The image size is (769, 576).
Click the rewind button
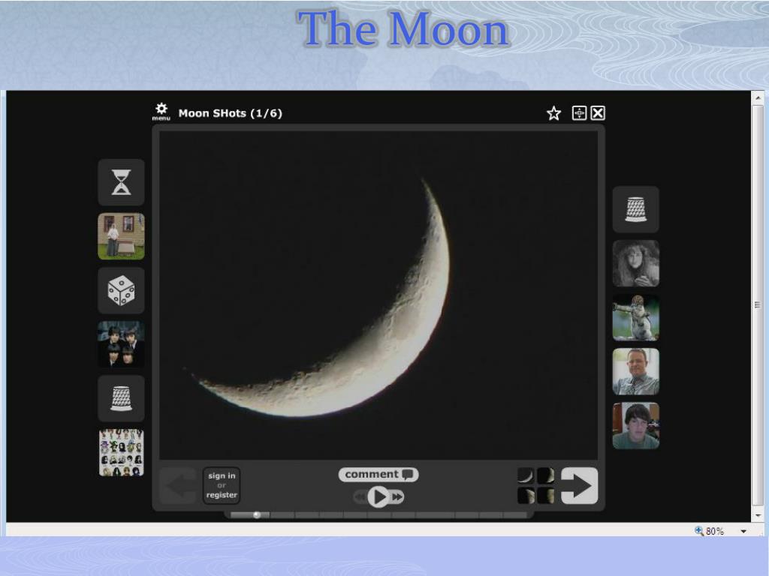[360, 497]
